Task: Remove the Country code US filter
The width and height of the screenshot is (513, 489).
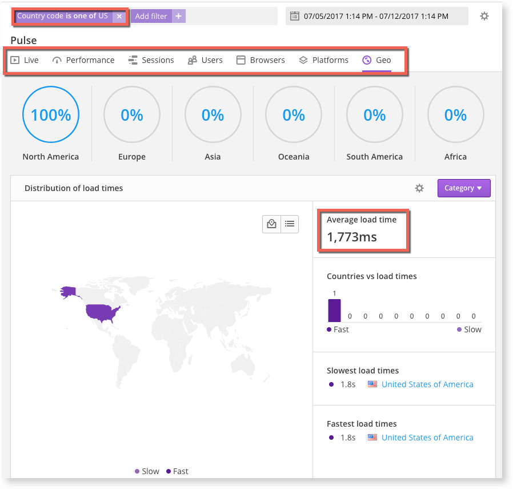Action: click(x=119, y=16)
